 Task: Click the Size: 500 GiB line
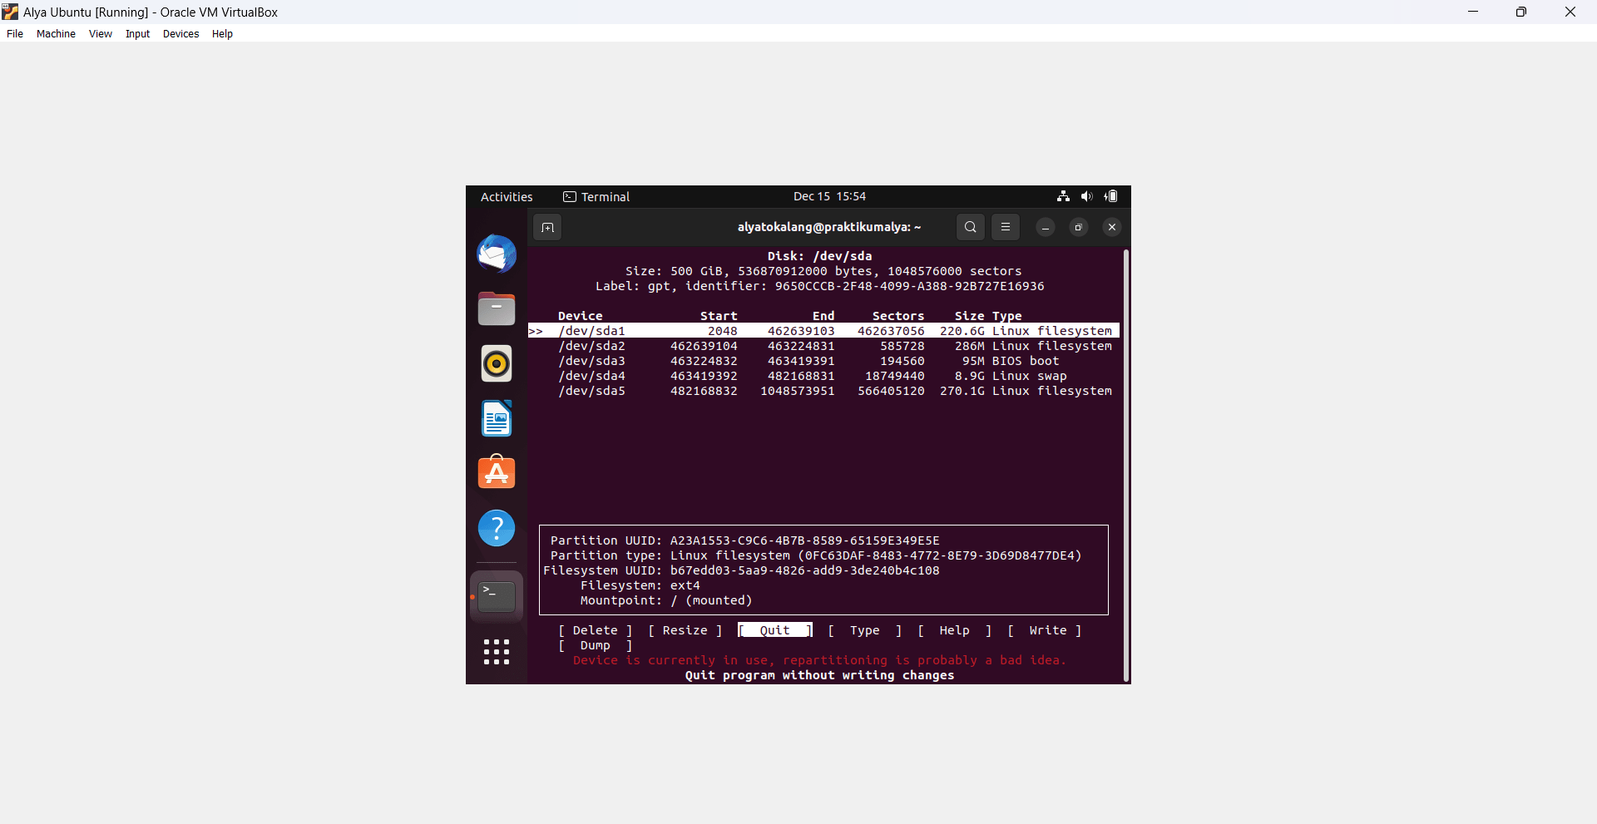pyautogui.click(x=823, y=271)
